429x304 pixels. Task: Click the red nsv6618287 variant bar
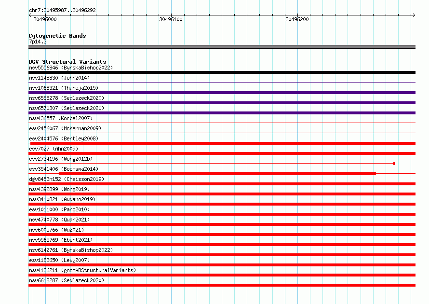(x=222, y=285)
